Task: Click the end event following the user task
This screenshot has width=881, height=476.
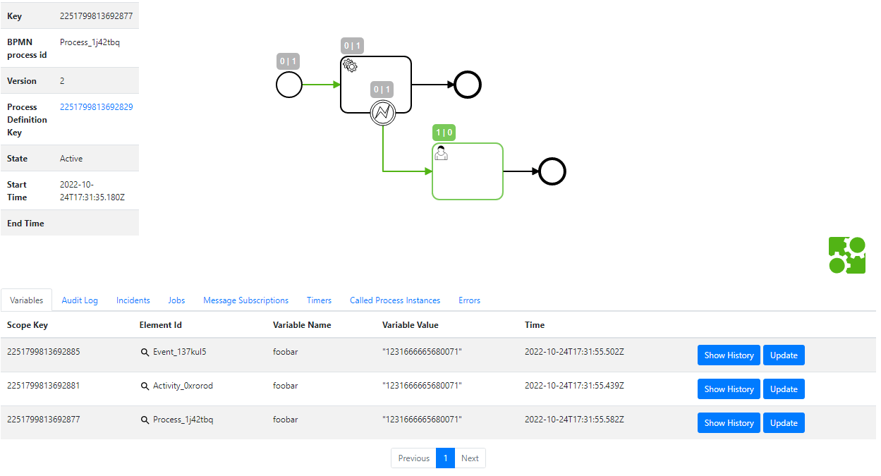Action: click(552, 171)
